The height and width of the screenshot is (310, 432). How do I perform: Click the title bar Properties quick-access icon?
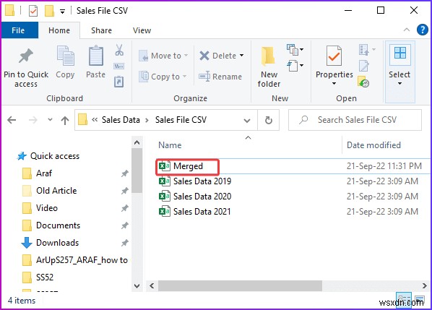click(33, 11)
